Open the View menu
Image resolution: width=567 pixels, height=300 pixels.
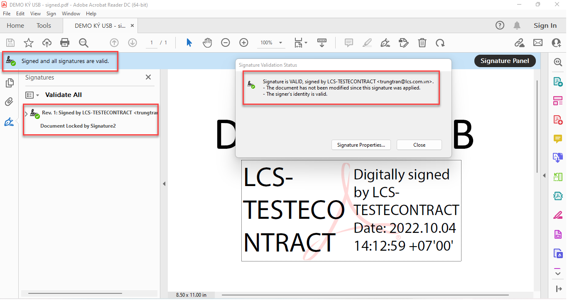click(x=36, y=14)
